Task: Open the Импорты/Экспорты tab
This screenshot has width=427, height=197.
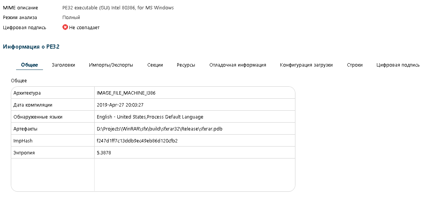Action: point(111,65)
